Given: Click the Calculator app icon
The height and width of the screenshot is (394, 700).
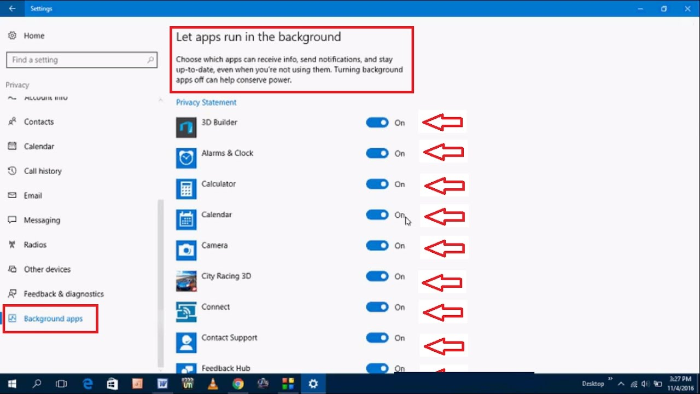Looking at the screenshot, I should [x=186, y=189].
